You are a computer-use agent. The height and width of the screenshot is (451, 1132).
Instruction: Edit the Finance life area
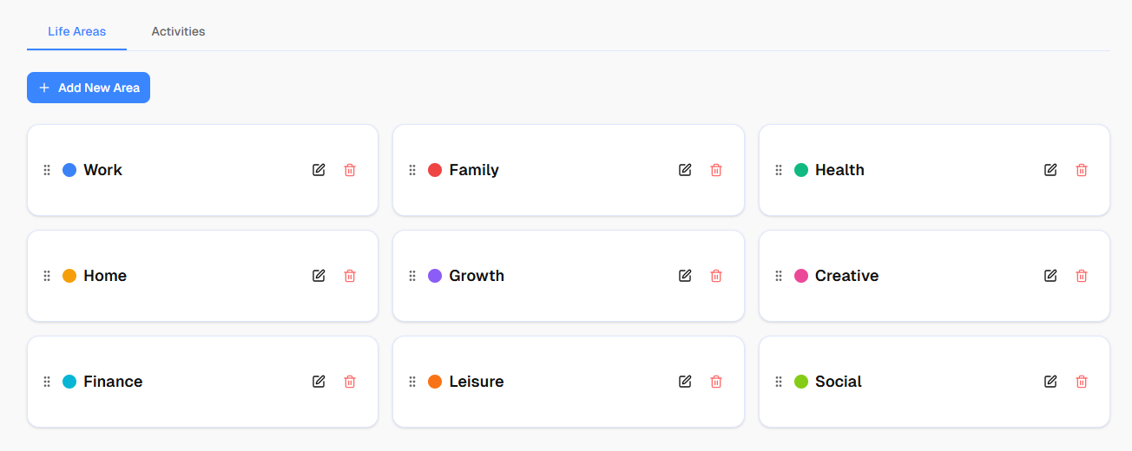tap(319, 382)
